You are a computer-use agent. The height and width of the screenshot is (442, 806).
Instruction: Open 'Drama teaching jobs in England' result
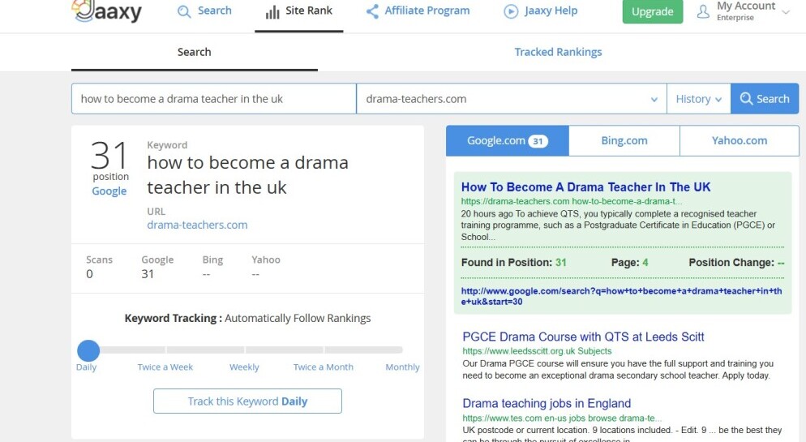(547, 403)
